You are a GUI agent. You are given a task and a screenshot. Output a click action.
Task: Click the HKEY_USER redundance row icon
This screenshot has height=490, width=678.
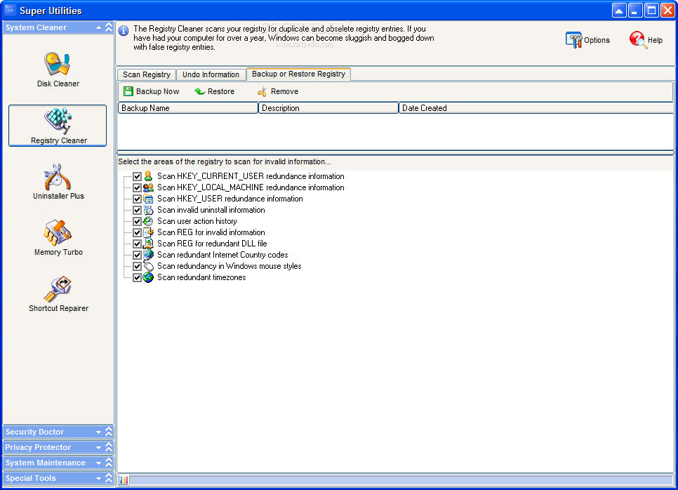[148, 199]
